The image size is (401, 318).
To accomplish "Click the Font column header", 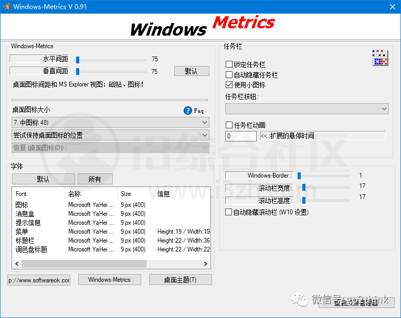I will pos(39,194).
